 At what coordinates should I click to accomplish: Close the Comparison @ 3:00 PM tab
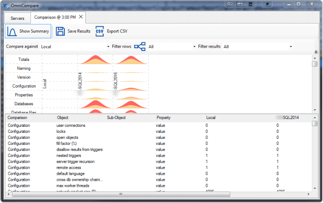(x=81, y=17)
